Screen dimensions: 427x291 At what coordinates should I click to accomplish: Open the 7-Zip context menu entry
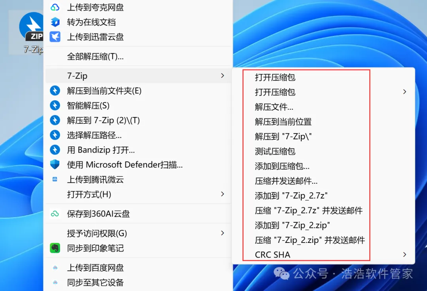coord(138,76)
